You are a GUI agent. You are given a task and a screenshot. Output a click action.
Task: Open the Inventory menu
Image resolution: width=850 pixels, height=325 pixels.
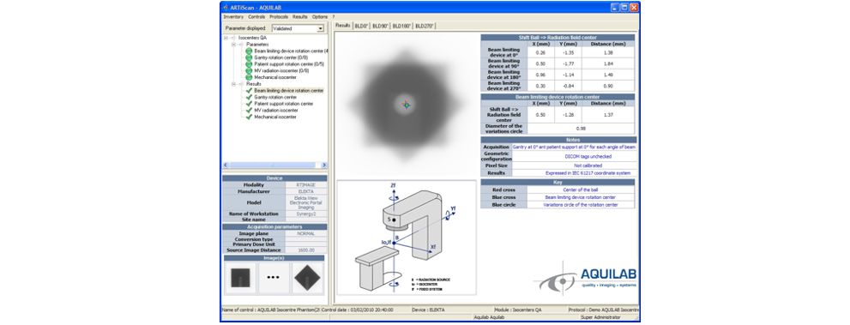click(233, 17)
